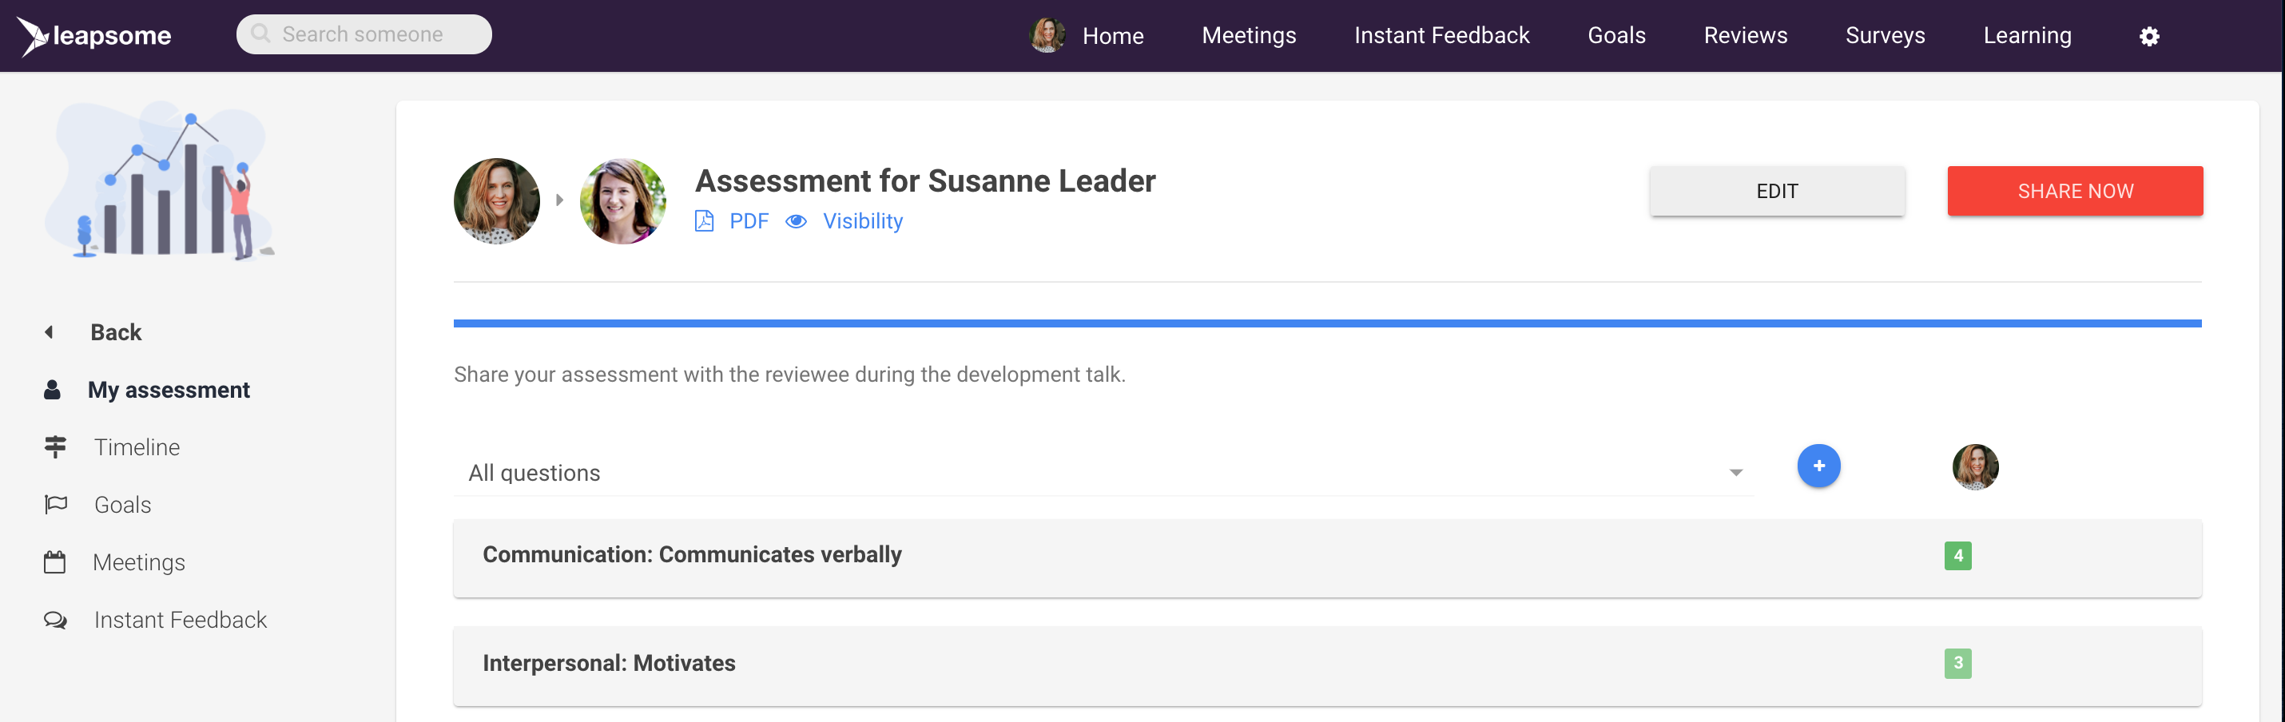Image resolution: width=2285 pixels, height=722 pixels.
Task: Open the Learning section
Action: 2027,35
